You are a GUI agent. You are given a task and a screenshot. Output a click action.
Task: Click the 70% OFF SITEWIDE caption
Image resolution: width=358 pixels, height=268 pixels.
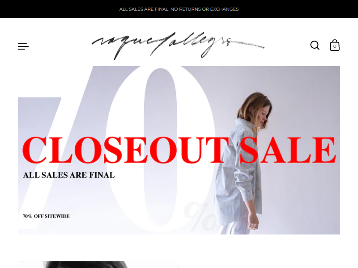(46, 216)
